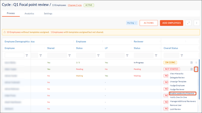Switch to the Analytics tab

click(x=29, y=14)
